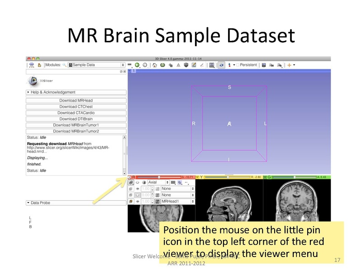Click the red viewer slice offset slider
The width and height of the screenshot is (362, 272).
coord(158,177)
